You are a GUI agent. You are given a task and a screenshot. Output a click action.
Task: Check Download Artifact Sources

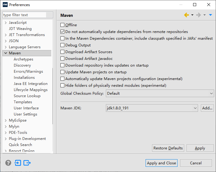[63, 52]
